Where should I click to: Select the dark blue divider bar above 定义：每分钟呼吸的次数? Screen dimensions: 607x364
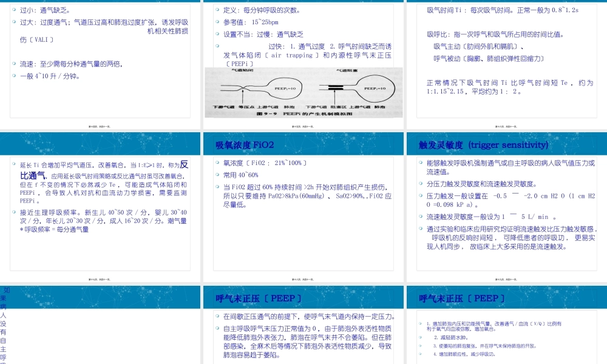coord(303,2)
